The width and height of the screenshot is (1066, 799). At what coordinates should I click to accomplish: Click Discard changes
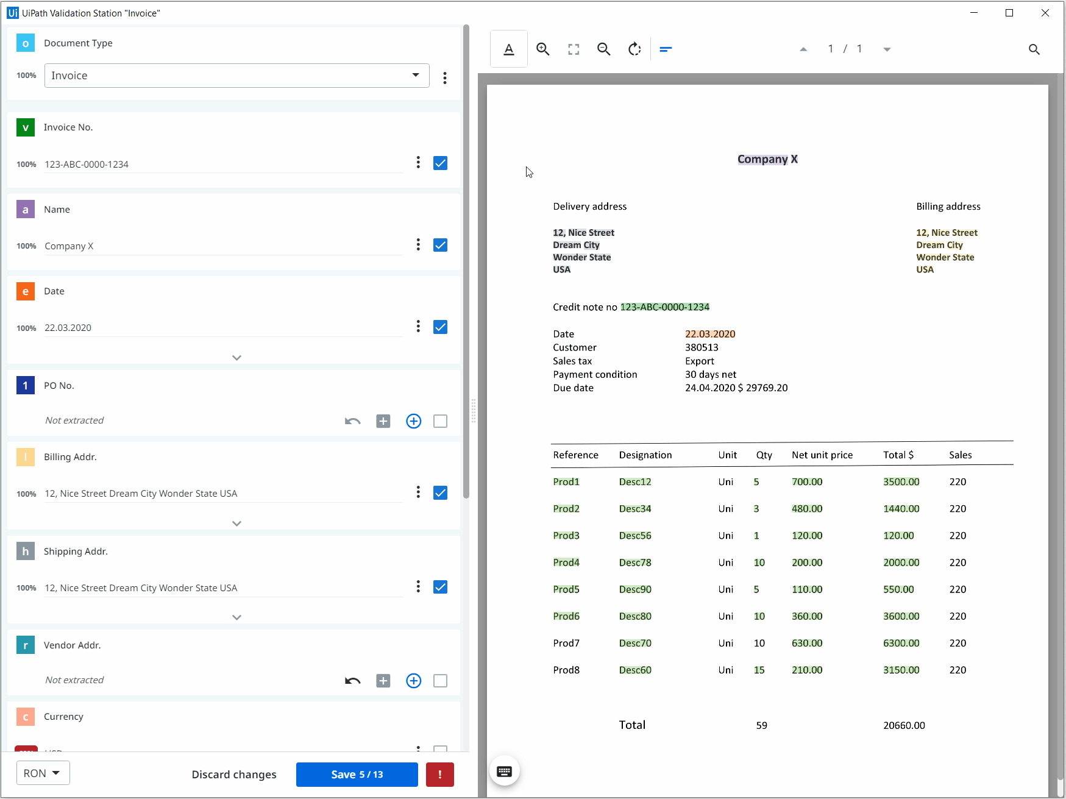click(x=234, y=775)
